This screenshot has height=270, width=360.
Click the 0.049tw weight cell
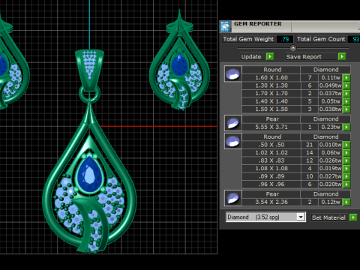point(330,85)
